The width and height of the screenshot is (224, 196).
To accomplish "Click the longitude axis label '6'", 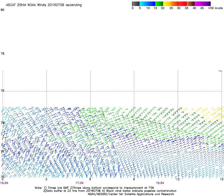I will click(x=90, y=179).
